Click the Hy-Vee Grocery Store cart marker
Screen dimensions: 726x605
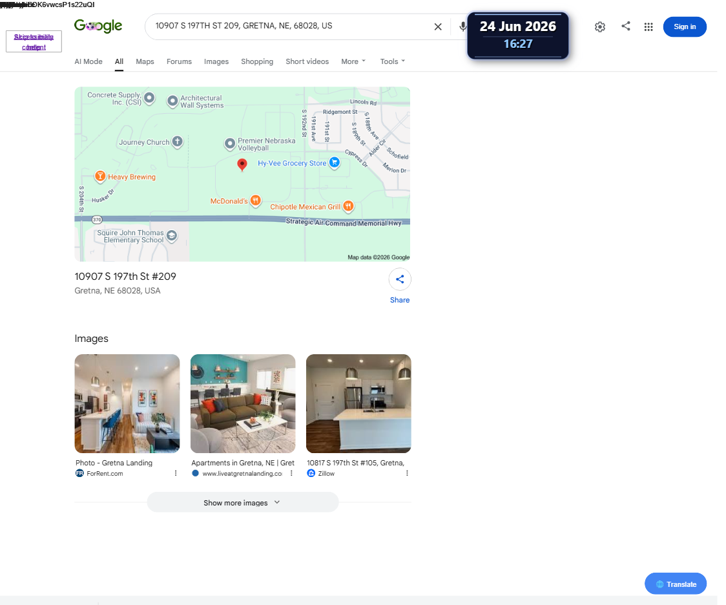click(334, 163)
